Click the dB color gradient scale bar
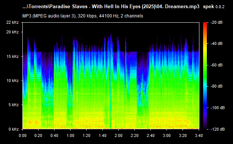 (x=205, y=76)
